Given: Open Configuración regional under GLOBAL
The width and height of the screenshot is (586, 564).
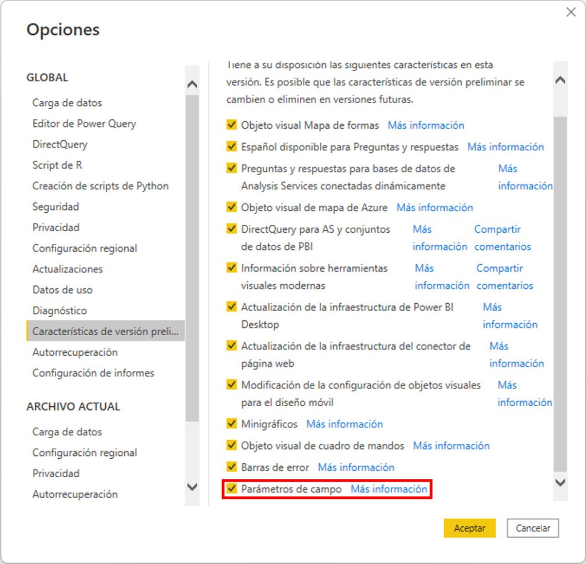Looking at the screenshot, I should [x=85, y=248].
